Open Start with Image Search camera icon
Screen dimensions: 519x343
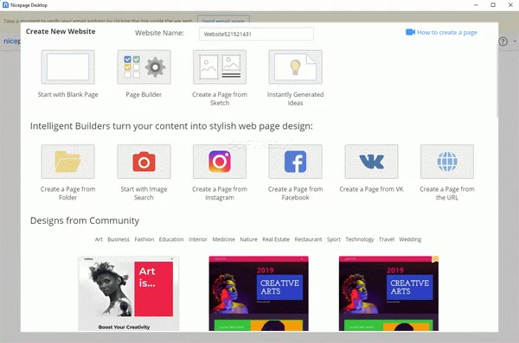144,162
